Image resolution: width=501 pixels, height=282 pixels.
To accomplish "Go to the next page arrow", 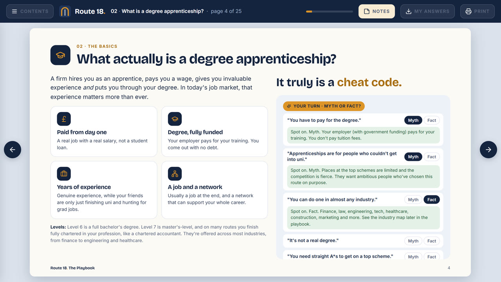I will click(488, 150).
